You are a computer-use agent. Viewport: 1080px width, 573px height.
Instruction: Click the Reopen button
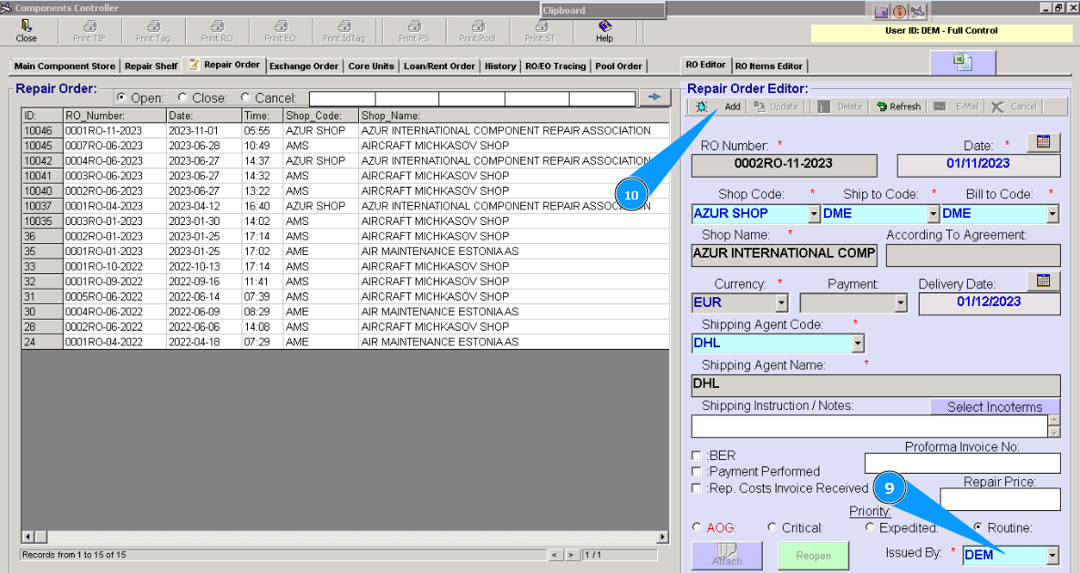tap(814, 555)
